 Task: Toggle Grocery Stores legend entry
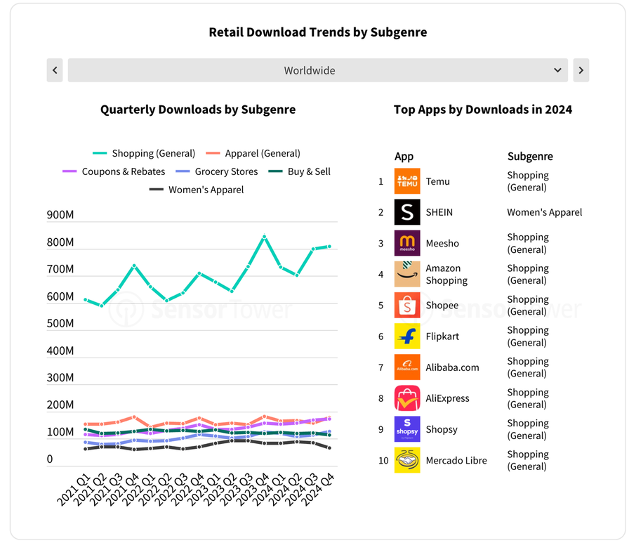coord(217,171)
